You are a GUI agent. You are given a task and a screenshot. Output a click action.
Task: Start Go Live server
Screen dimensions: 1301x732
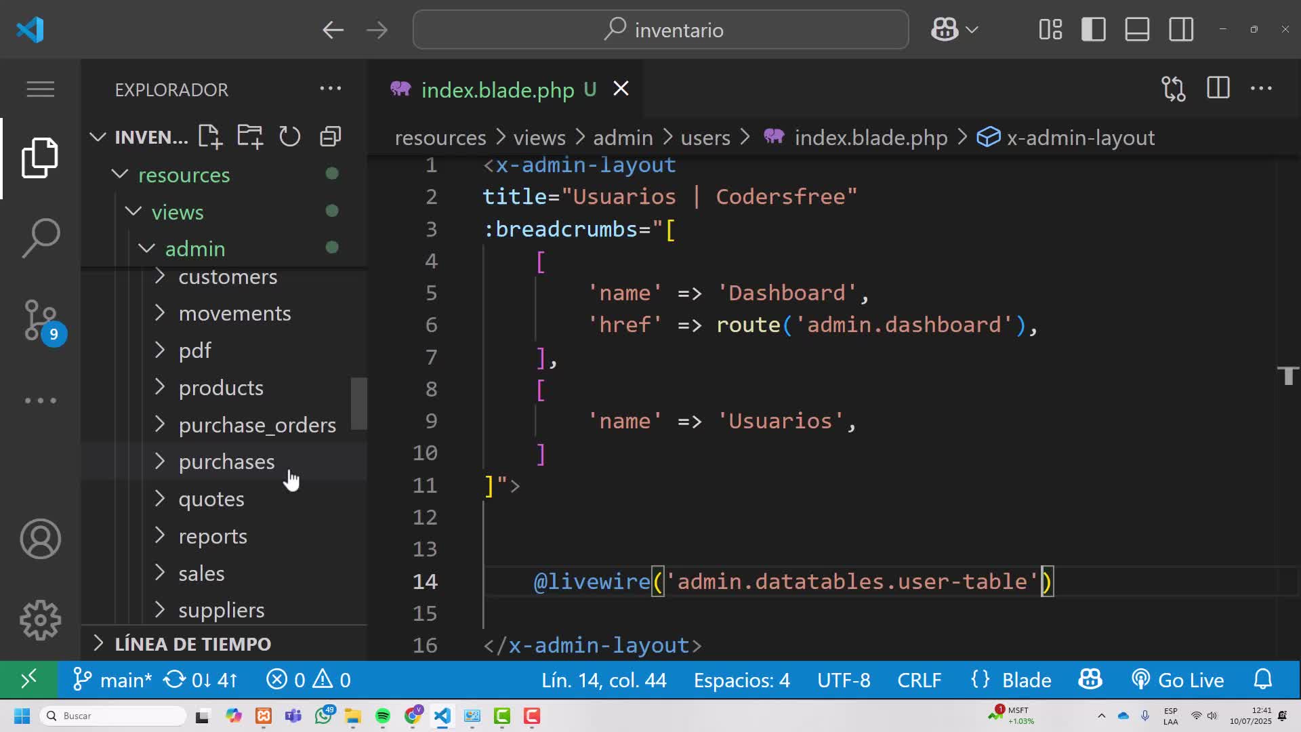tap(1178, 679)
